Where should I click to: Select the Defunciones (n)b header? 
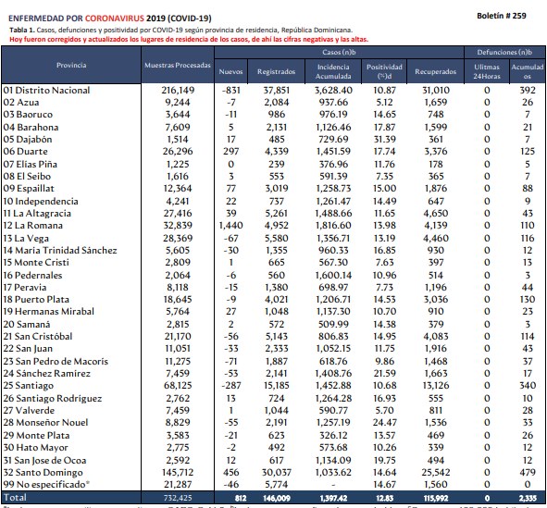504,53
